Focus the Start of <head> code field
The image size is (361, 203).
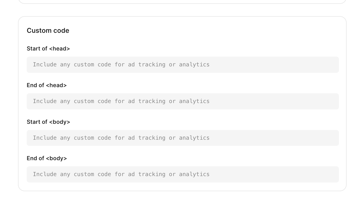pyautogui.click(x=183, y=65)
